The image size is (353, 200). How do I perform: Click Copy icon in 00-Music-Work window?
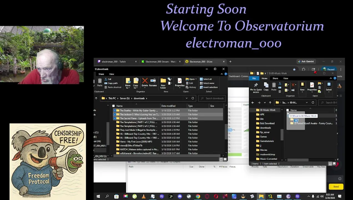pos(266,87)
